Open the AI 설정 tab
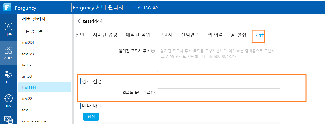Screen dimensions: 325x124 point(239,35)
